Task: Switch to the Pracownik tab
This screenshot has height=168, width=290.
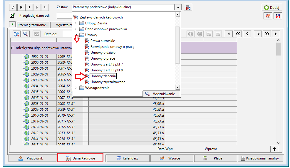Action: tap(32, 158)
